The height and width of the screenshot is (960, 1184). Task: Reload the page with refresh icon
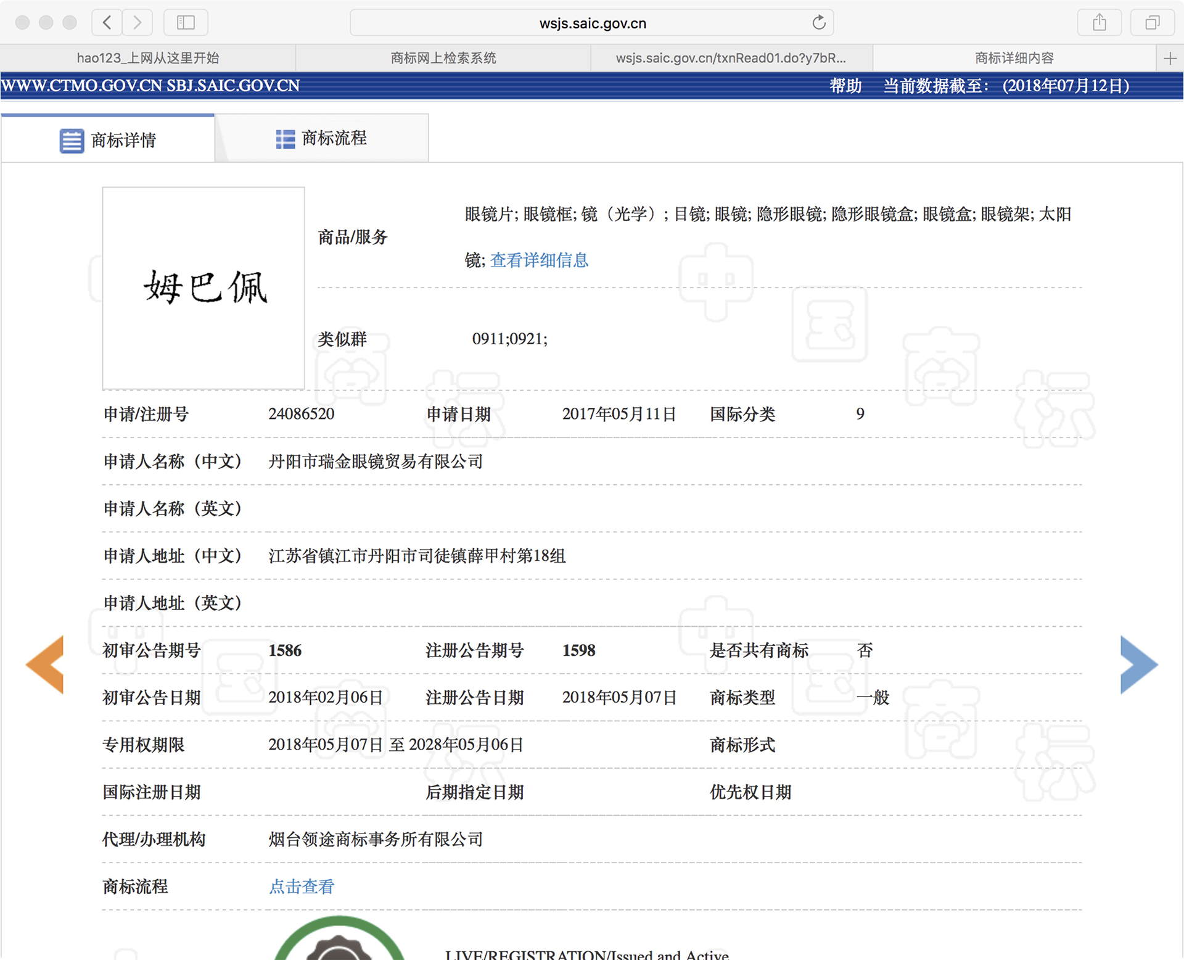click(x=819, y=23)
